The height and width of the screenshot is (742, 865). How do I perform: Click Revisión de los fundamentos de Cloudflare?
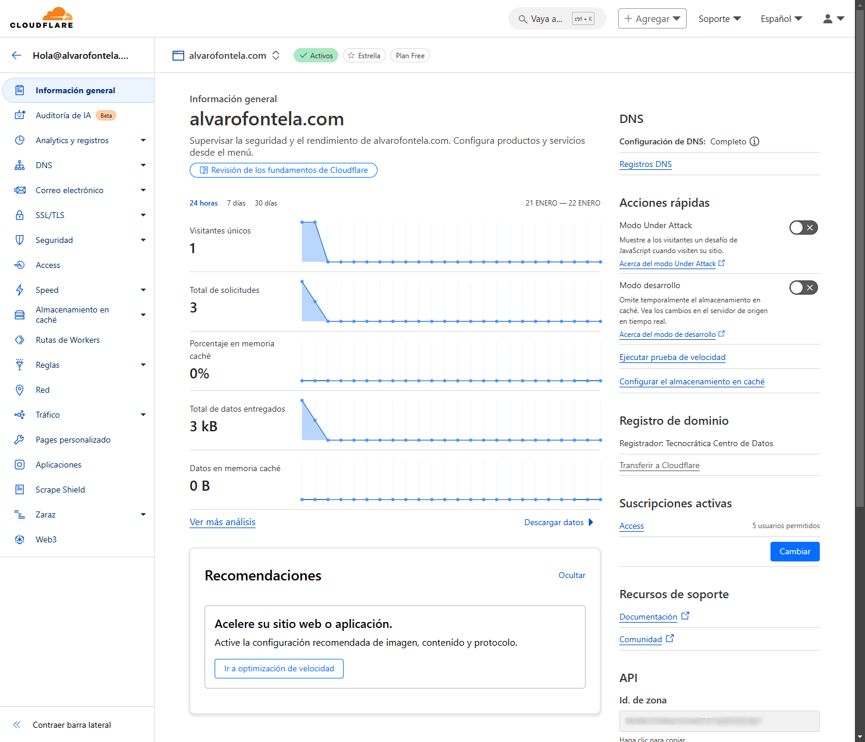pos(284,170)
